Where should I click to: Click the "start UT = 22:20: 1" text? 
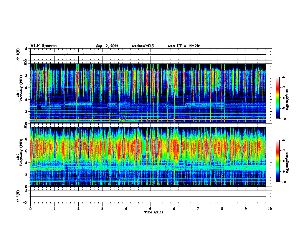(185, 46)
